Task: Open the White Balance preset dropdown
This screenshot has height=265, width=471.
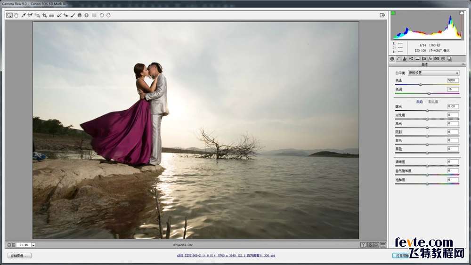Action: click(433, 73)
